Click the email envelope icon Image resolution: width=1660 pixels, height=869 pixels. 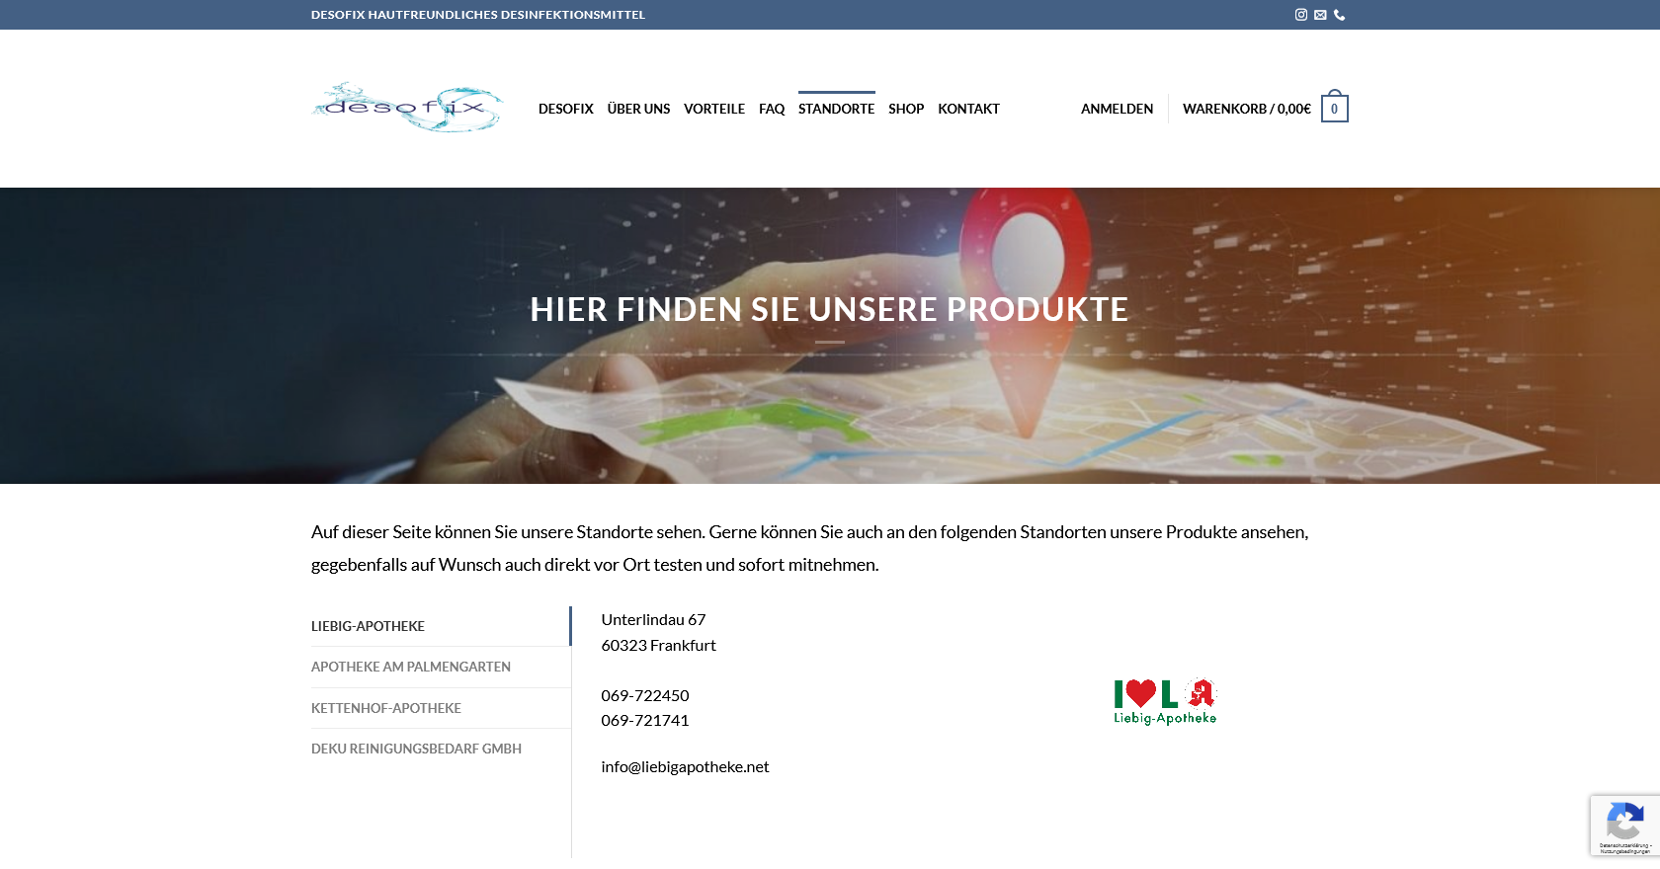coord(1320,15)
